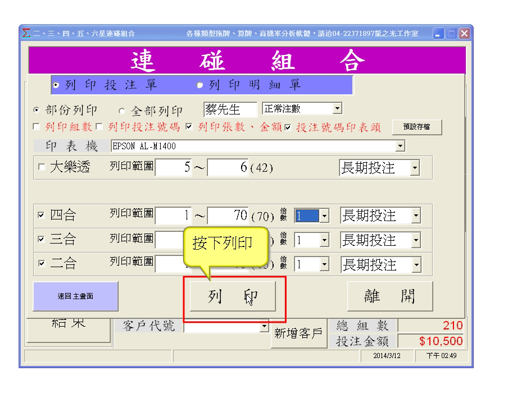The height and width of the screenshot is (417, 531).
Task: Uncheck the 四合 checkbox
Action: tap(42, 216)
